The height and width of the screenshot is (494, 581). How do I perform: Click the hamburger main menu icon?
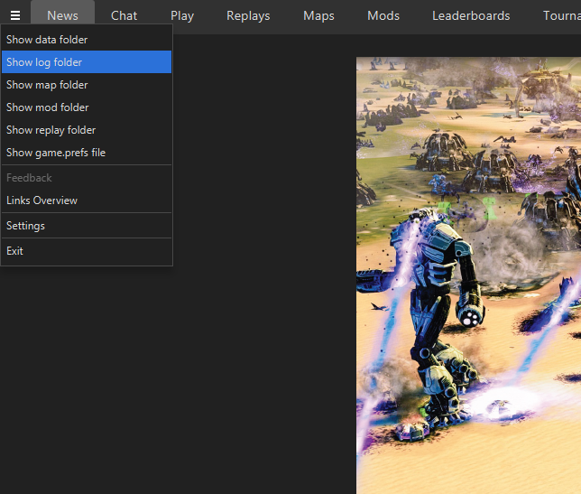coord(15,15)
